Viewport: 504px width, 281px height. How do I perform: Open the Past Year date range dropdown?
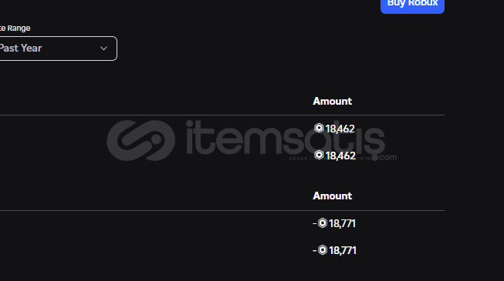[58, 49]
